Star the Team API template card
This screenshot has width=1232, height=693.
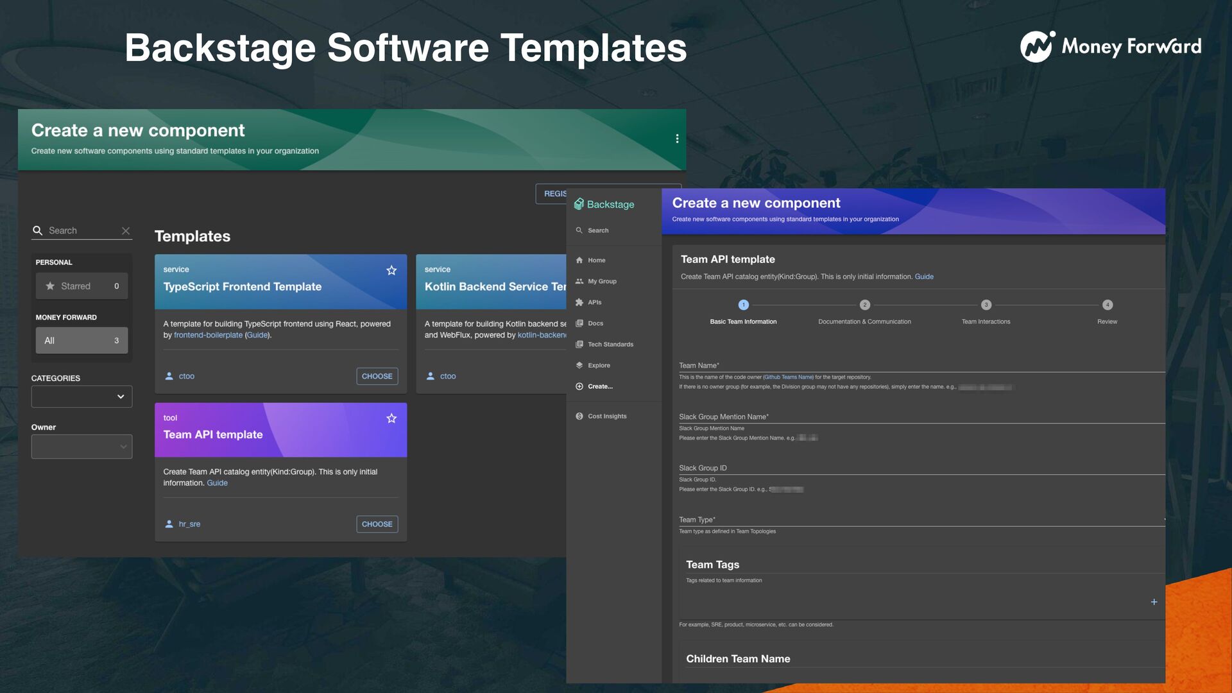tap(391, 418)
